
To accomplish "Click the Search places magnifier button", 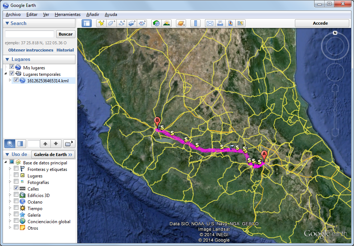I will pos(10,144).
